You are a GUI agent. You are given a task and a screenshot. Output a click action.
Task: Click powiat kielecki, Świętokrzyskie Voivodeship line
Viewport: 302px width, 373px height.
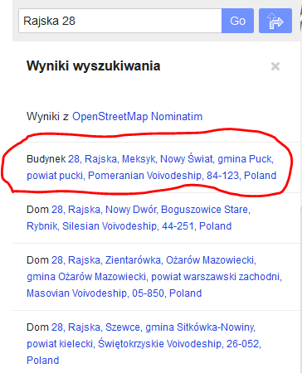tap(144, 344)
